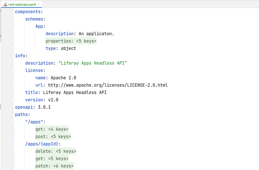
Task: Click the folded text 'post: <5 keys>'
Action: coord(53,137)
